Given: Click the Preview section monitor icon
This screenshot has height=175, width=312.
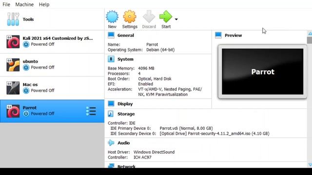Looking at the screenshot, I should click(218, 35).
